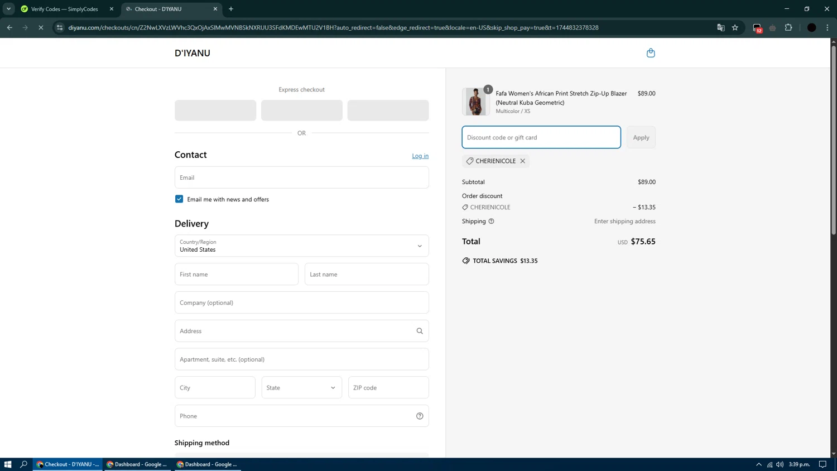
Task: Open the Chrome profile avatar
Action: tap(811, 27)
